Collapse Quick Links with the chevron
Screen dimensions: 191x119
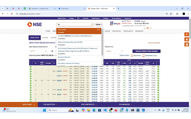click(x=34, y=104)
